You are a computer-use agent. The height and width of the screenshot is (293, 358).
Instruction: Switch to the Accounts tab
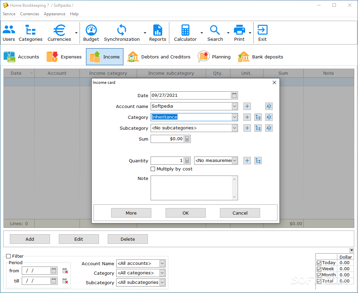21,57
